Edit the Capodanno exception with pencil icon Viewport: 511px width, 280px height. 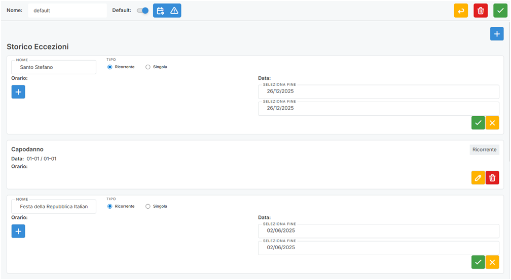[478, 178]
